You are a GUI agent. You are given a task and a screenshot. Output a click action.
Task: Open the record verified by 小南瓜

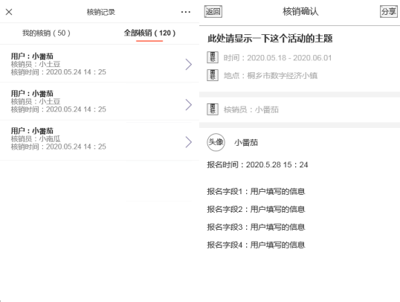pos(100,140)
